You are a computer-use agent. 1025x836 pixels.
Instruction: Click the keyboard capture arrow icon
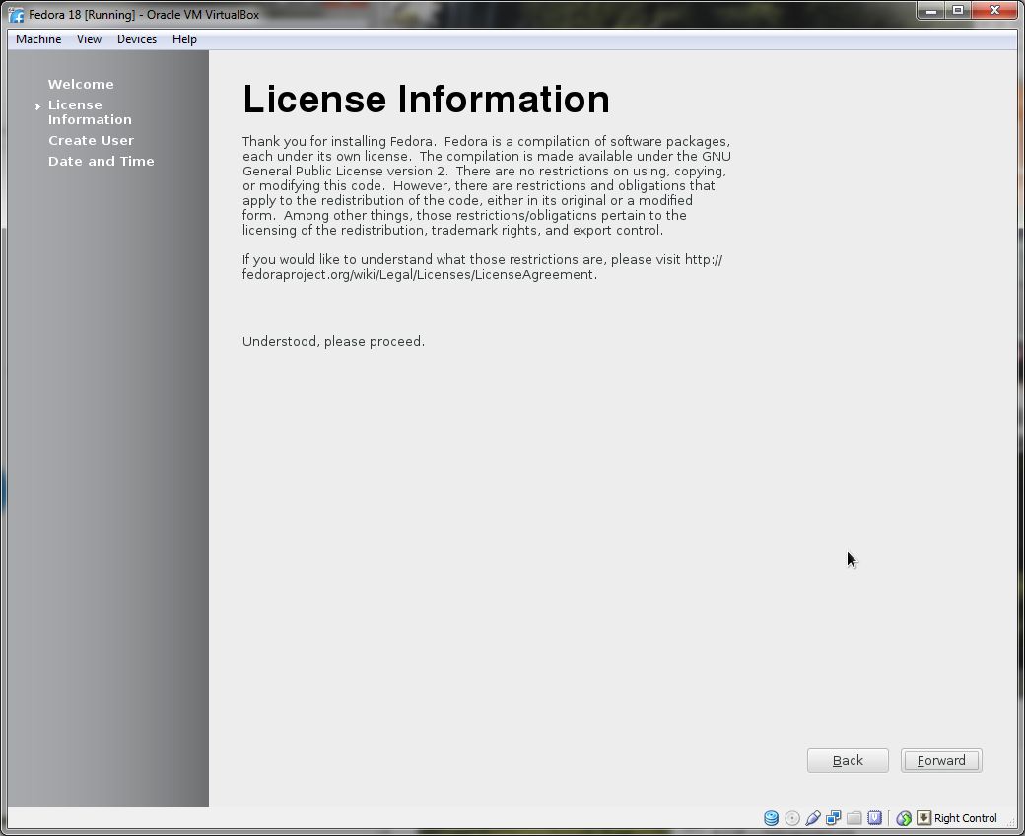coord(923,818)
